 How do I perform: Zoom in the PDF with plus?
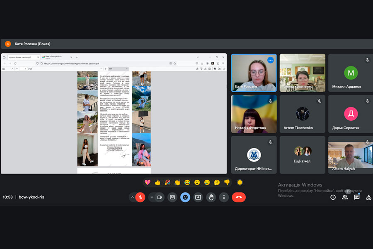point(106,68)
